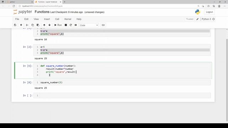Open the Cell menu
Viewport: 228px width, 128px height.
[x=57, y=19]
